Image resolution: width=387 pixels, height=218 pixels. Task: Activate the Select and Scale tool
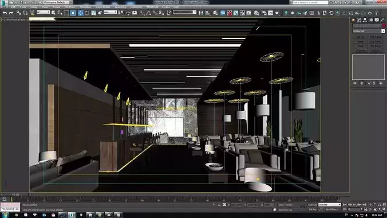click(93, 13)
